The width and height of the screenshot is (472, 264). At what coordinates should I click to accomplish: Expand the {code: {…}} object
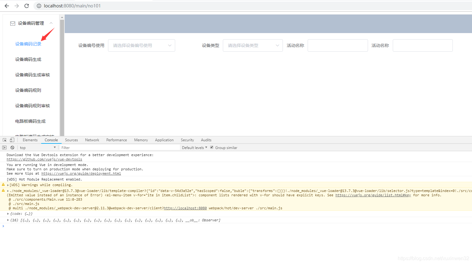pos(8,214)
